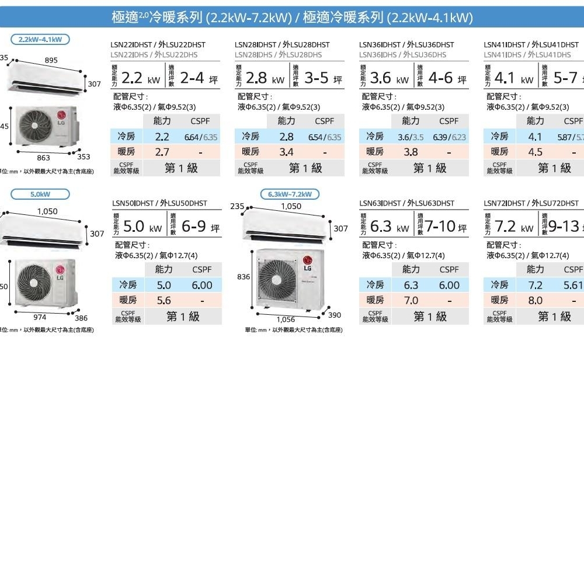Click pipe size 液Φ6.35(2) / 氣Φ9.52(3) under LSN22
Viewport: 584px width, 584px height.
tap(155, 107)
